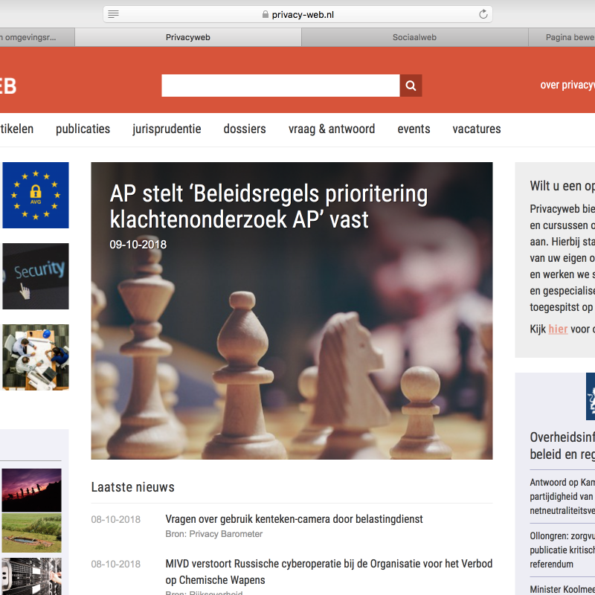This screenshot has height=595, width=595.
Task: Click the 'Laatste nieuws' heading
Action: pyautogui.click(x=133, y=487)
